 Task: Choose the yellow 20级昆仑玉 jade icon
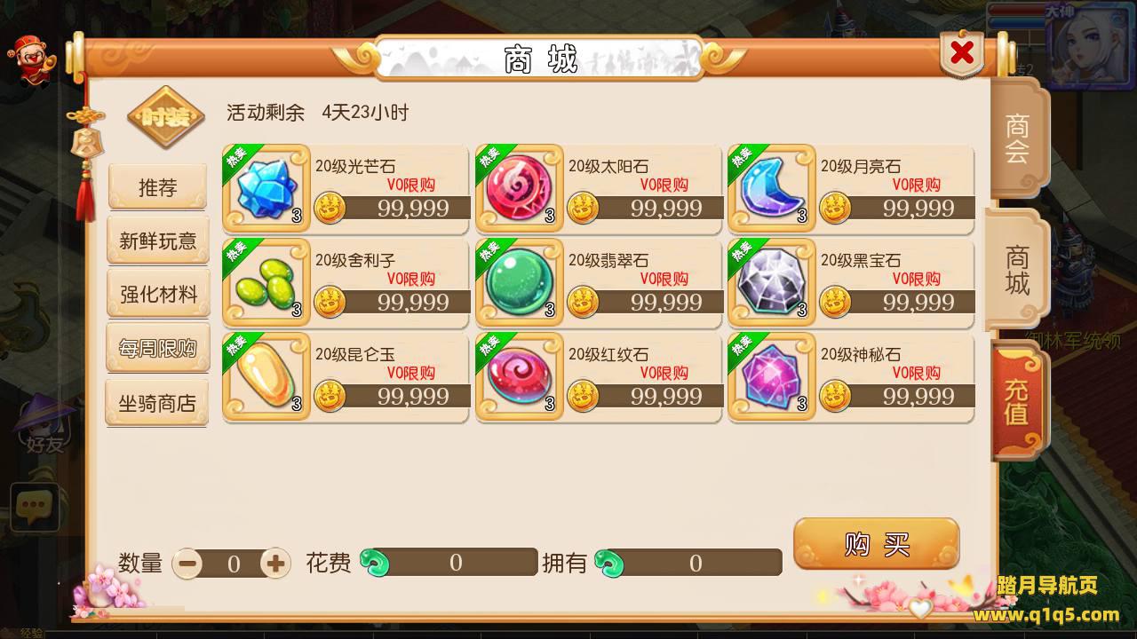pos(266,376)
